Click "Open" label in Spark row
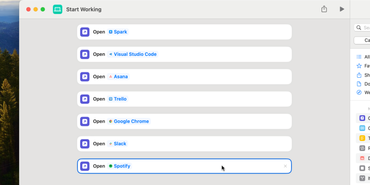 coord(99,32)
